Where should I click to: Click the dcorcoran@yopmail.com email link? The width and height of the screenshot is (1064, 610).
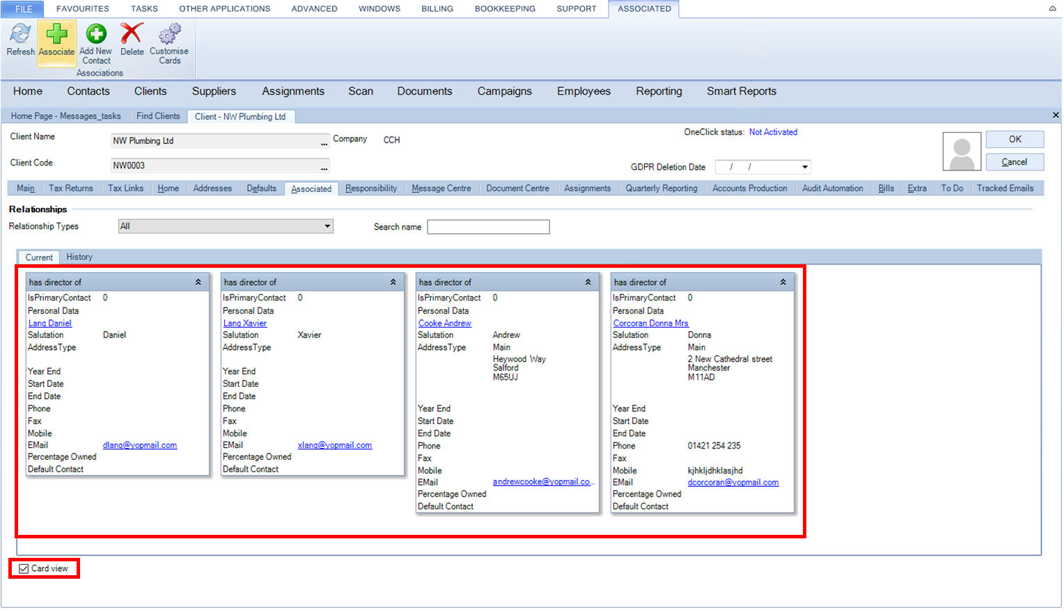point(733,483)
